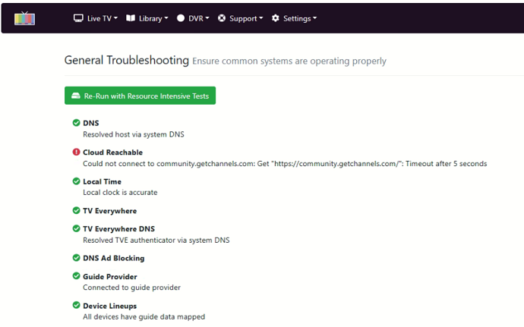Open the DVR dropdown menu
The width and height of the screenshot is (524, 327).
(x=194, y=18)
